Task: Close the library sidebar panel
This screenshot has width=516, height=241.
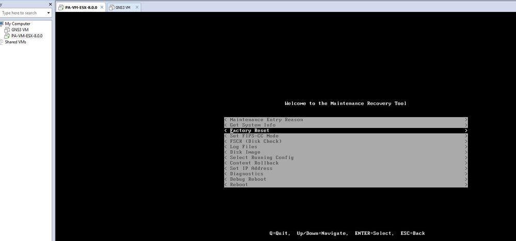Action: [50, 4]
